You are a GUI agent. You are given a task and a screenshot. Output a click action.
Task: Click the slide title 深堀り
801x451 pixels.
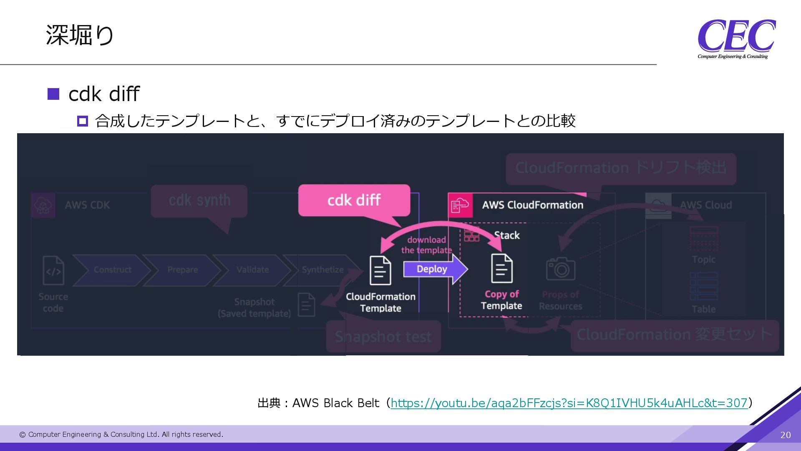(x=80, y=35)
